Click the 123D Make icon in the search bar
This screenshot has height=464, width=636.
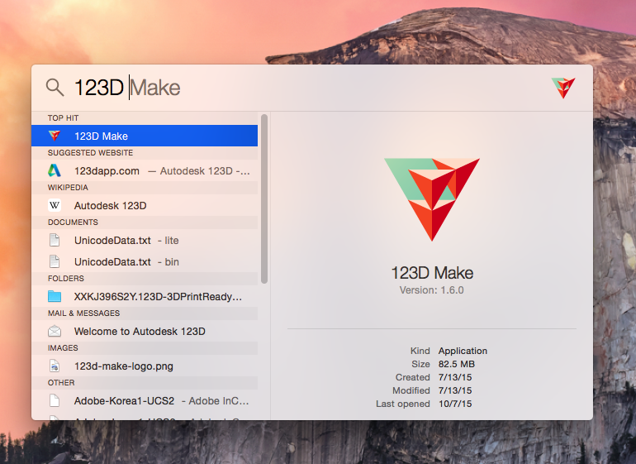(563, 88)
